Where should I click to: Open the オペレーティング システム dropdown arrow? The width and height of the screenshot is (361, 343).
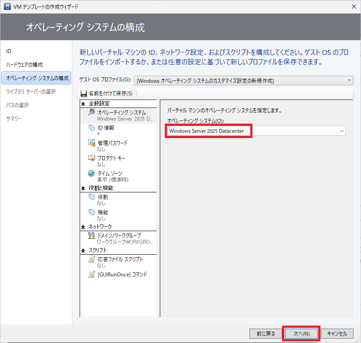[x=342, y=131]
